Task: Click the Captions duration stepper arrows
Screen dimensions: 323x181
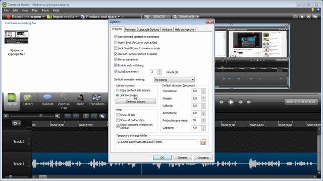Action: click(203, 128)
